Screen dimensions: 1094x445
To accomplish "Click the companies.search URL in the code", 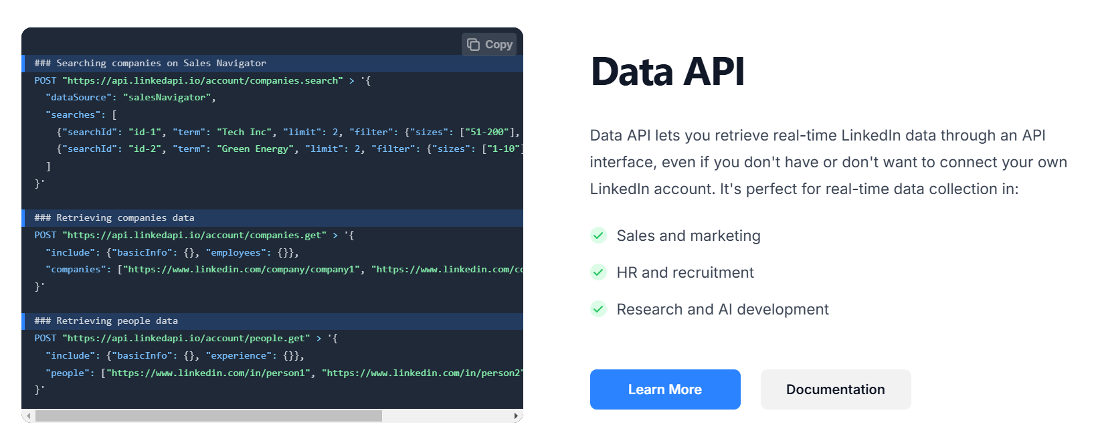I will [x=203, y=80].
